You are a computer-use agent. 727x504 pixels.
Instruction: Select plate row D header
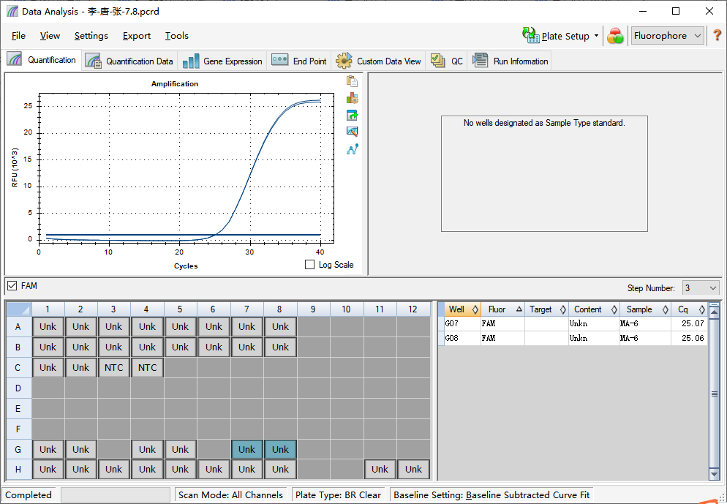(x=19, y=388)
